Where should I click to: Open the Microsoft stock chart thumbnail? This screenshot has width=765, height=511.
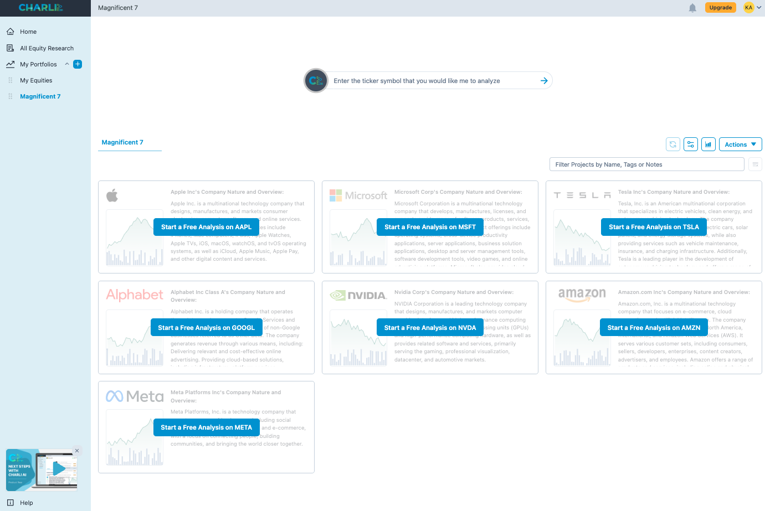(x=358, y=238)
